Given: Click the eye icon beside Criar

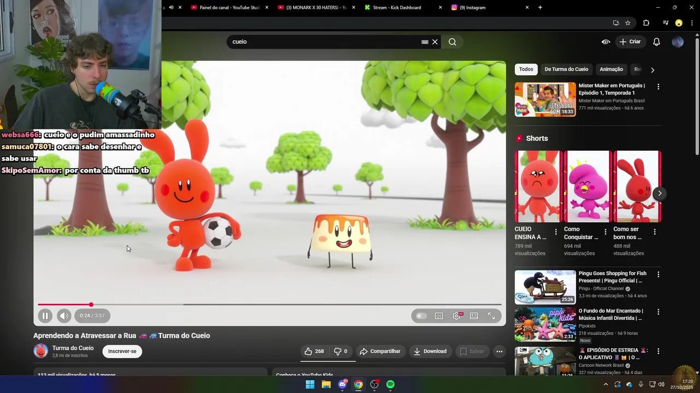Looking at the screenshot, I should 606,41.
